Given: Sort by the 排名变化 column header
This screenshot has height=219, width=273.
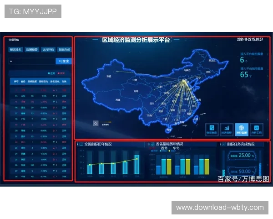Looking at the screenshot, I should click(55, 82).
